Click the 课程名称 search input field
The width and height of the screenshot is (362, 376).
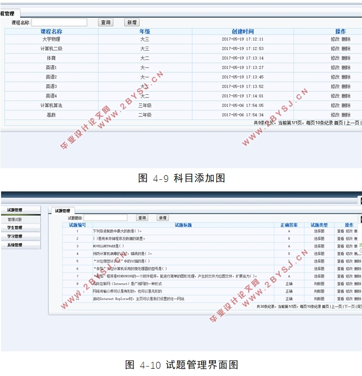tap(59, 23)
